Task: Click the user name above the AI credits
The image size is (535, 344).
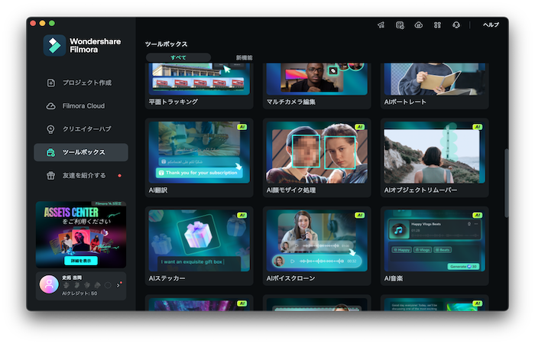Action: coord(72,277)
